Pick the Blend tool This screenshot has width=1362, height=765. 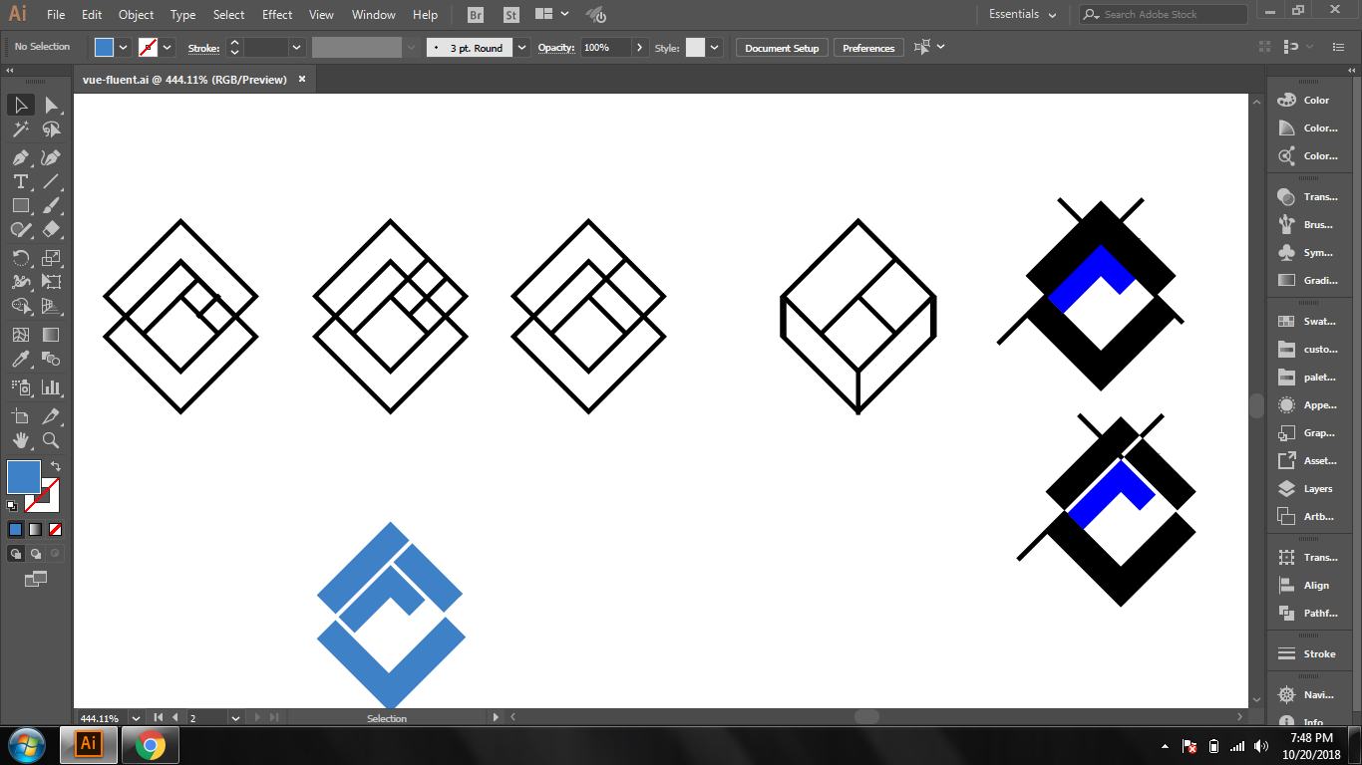[x=51, y=359]
